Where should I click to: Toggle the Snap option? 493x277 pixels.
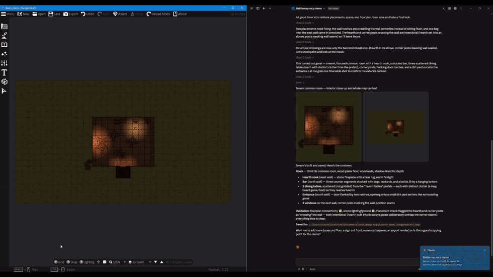[72, 262]
